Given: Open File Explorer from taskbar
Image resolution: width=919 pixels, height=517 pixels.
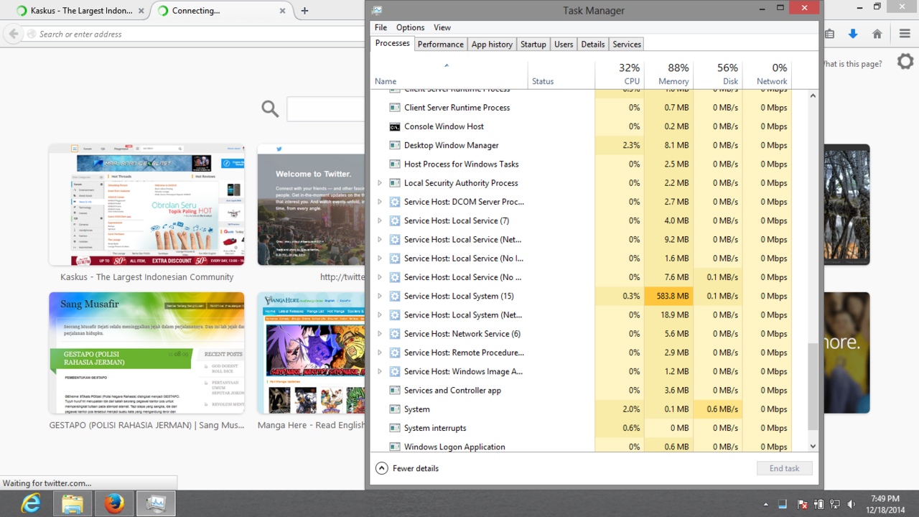Looking at the screenshot, I should (72, 504).
